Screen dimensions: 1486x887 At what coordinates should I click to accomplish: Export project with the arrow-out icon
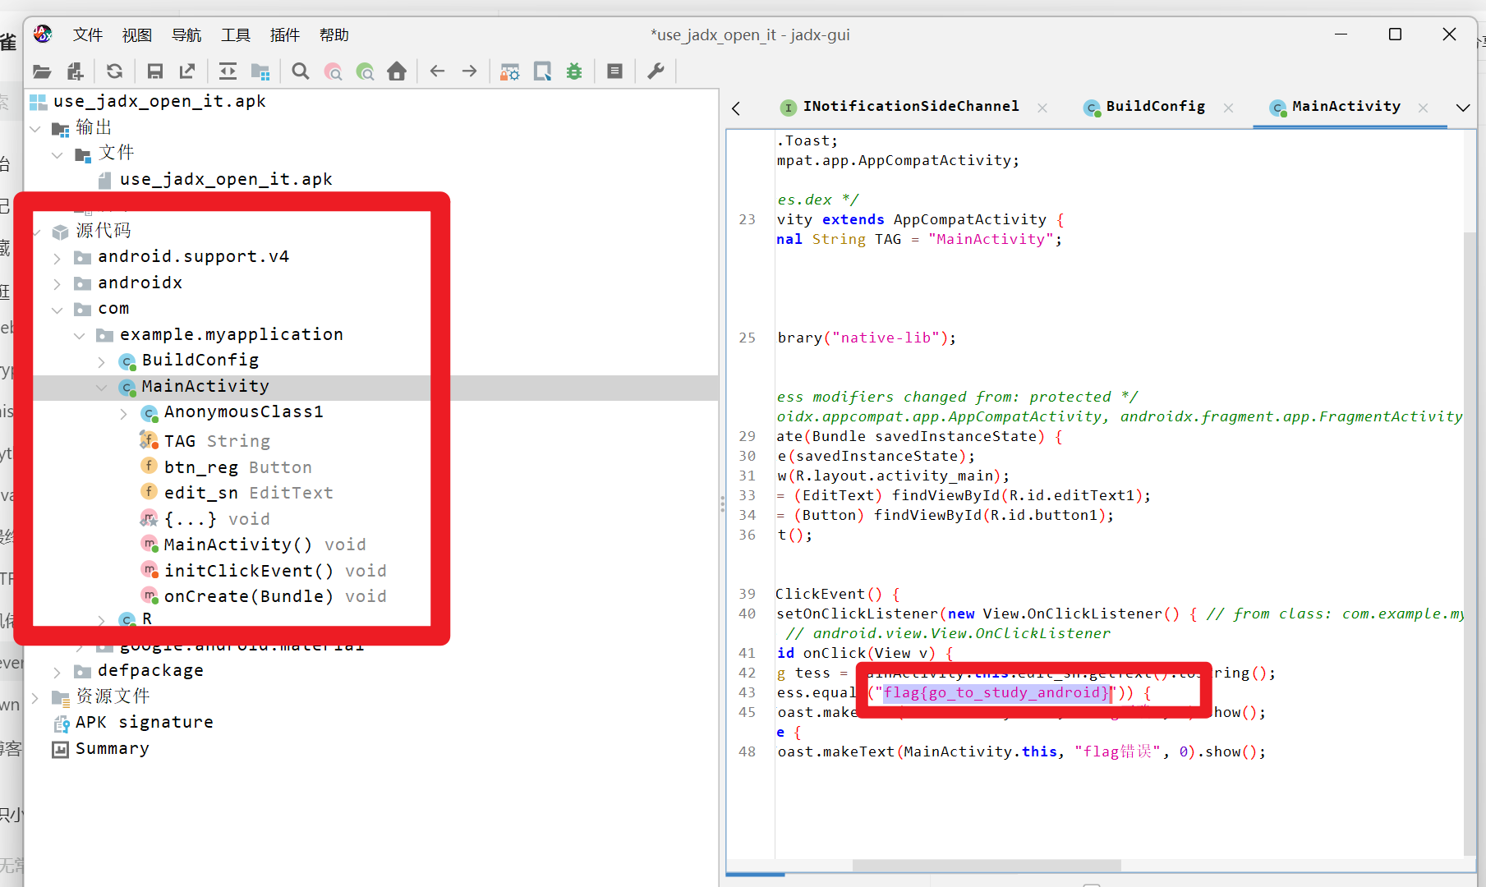[187, 71]
